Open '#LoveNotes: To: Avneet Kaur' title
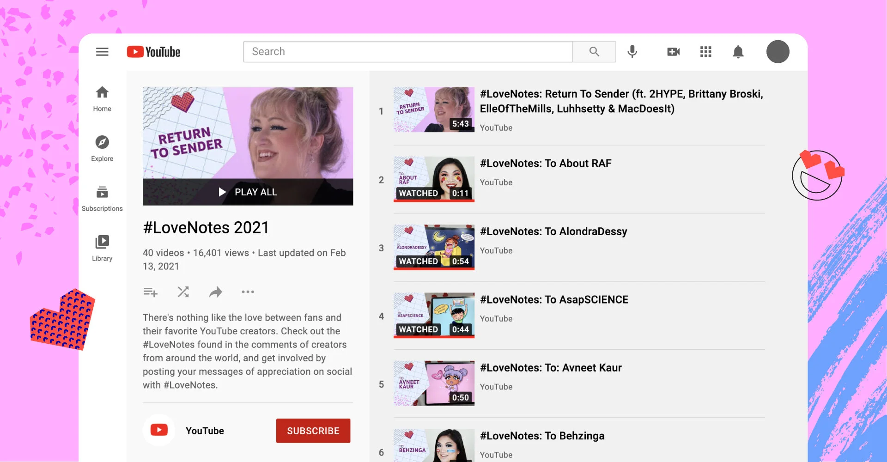 tap(551, 368)
